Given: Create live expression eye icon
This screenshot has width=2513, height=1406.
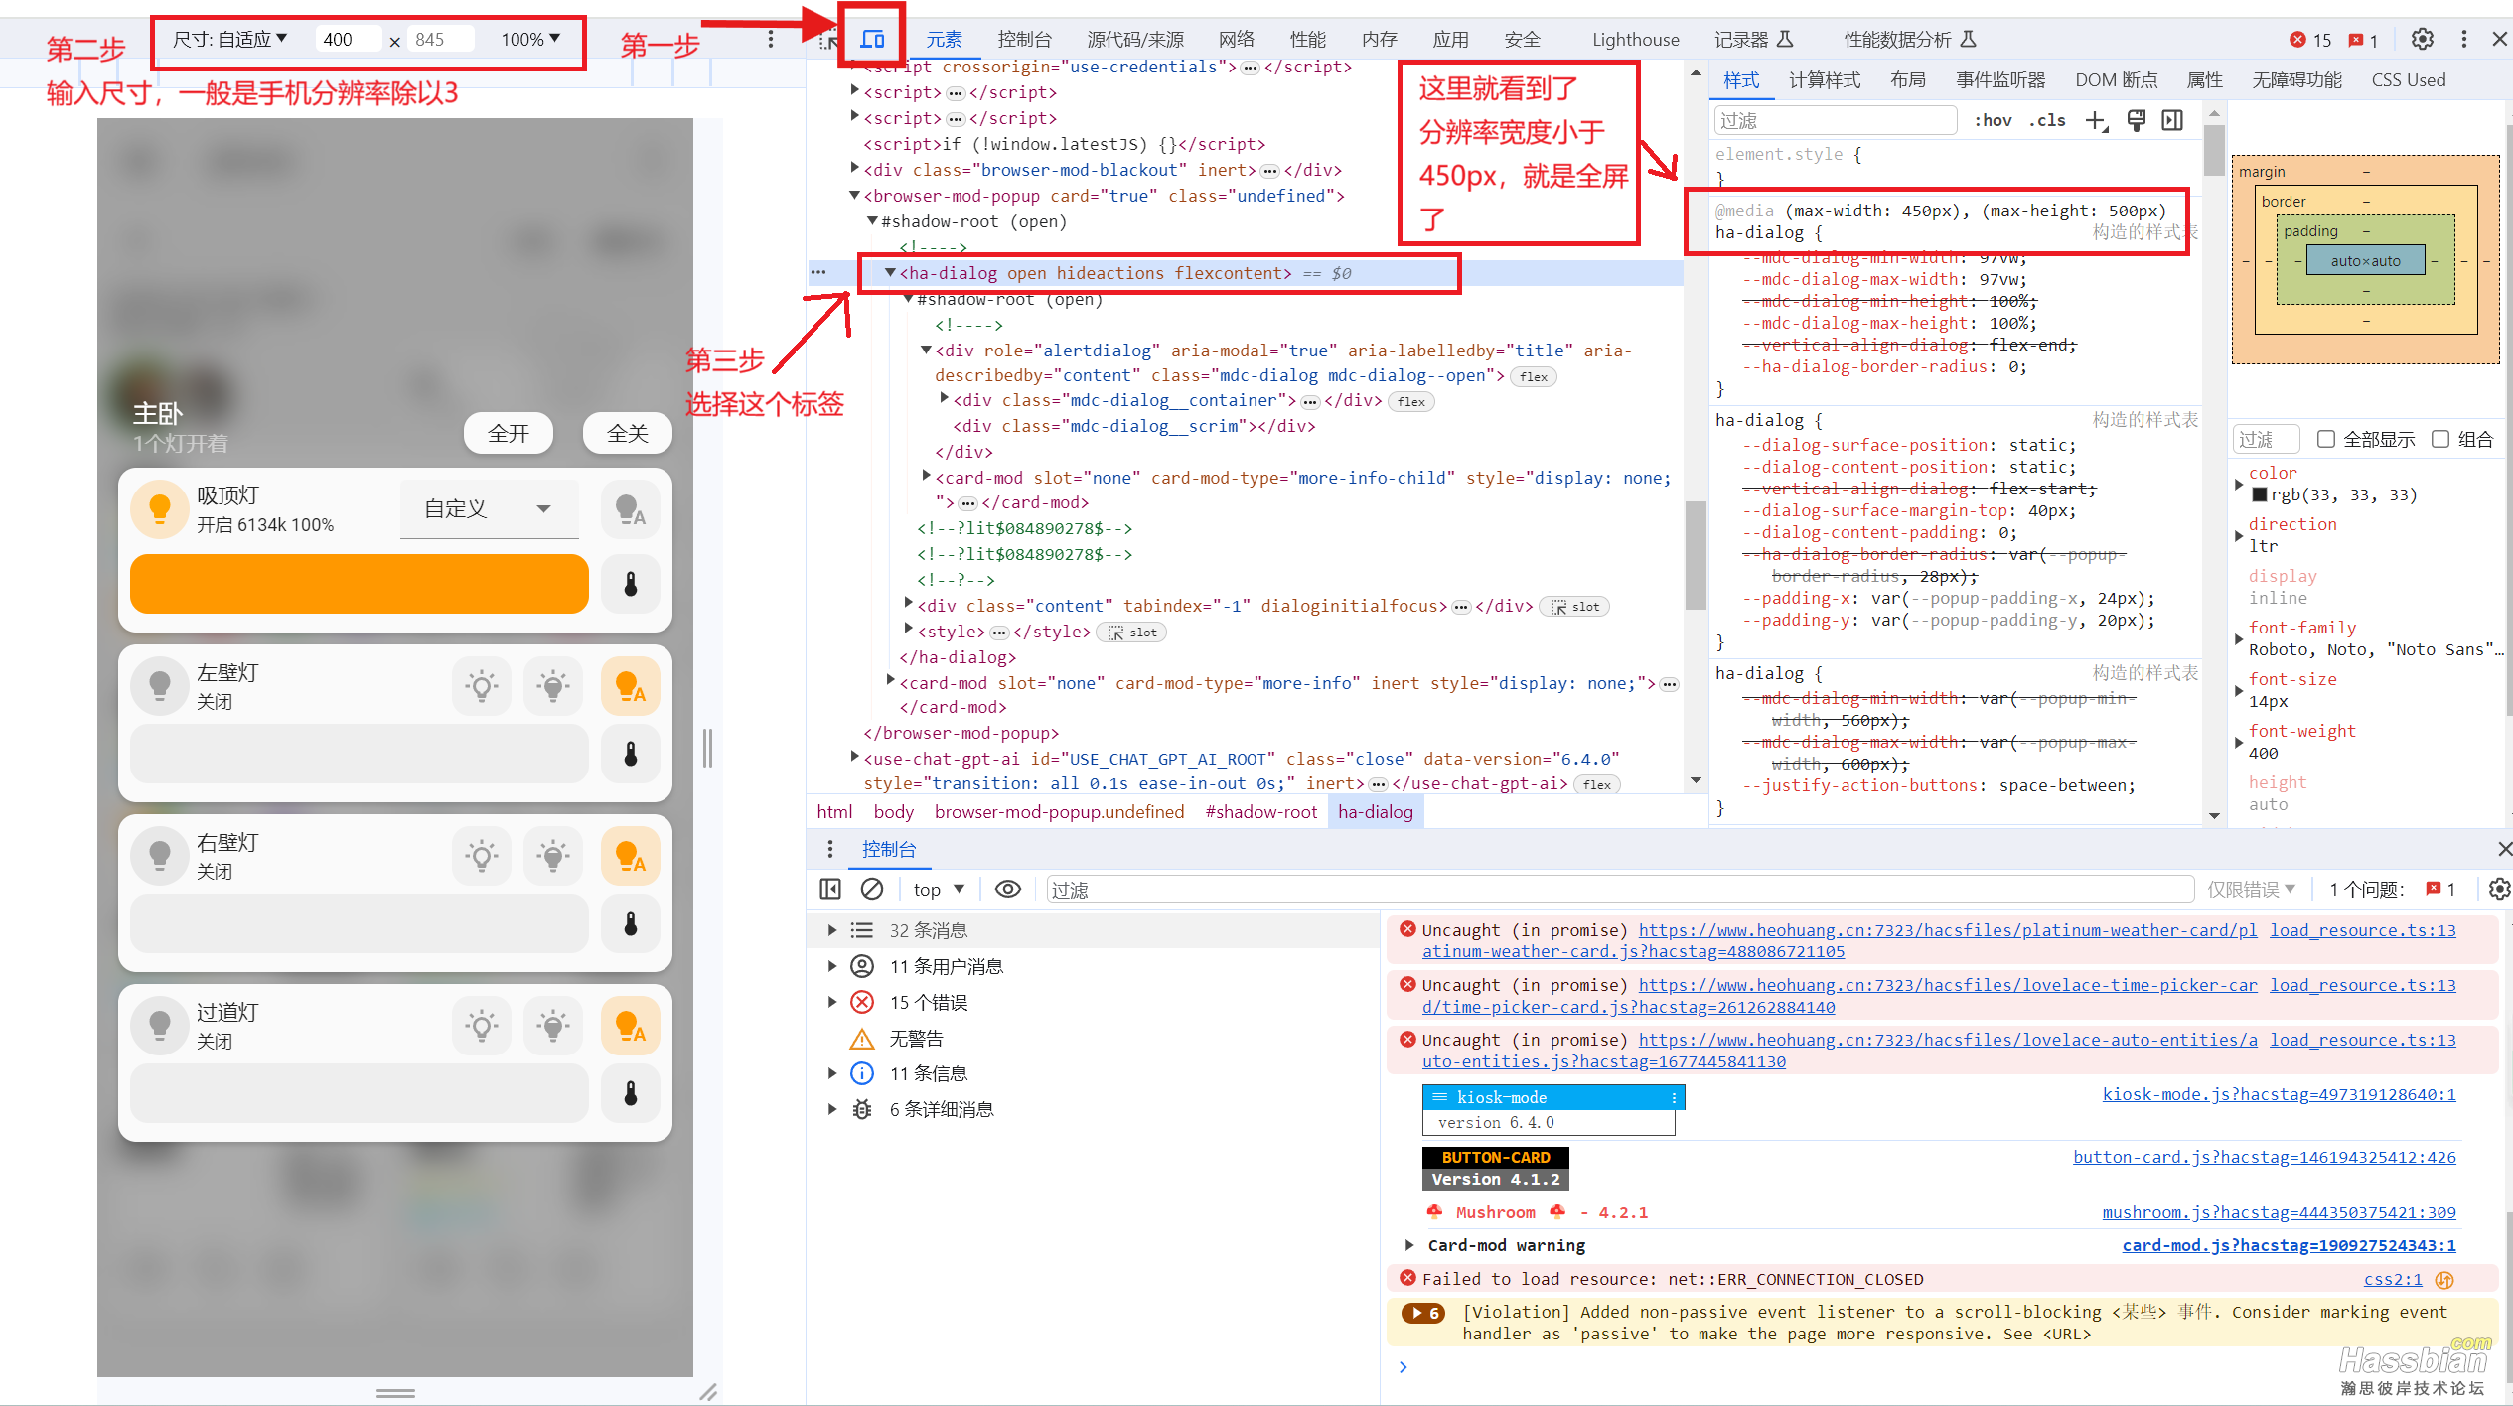Looking at the screenshot, I should (x=1007, y=889).
